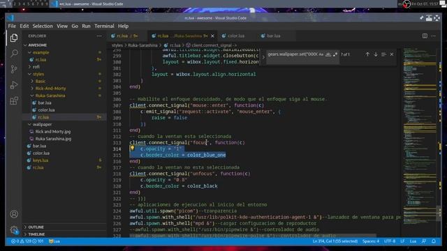Image resolution: width=447 pixels, height=251 pixels.
Task: Open the Selection menu
Action: pos(43,26)
